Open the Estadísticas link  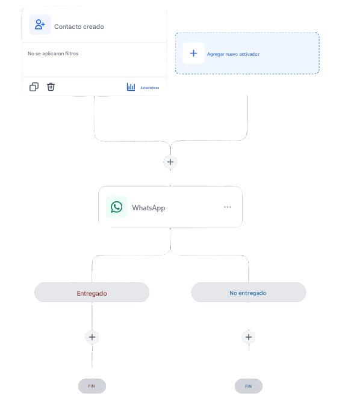pos(150,88)
